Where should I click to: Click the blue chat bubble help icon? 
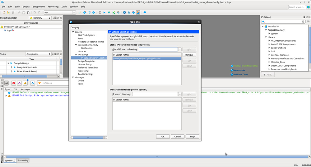coord(145,12)
